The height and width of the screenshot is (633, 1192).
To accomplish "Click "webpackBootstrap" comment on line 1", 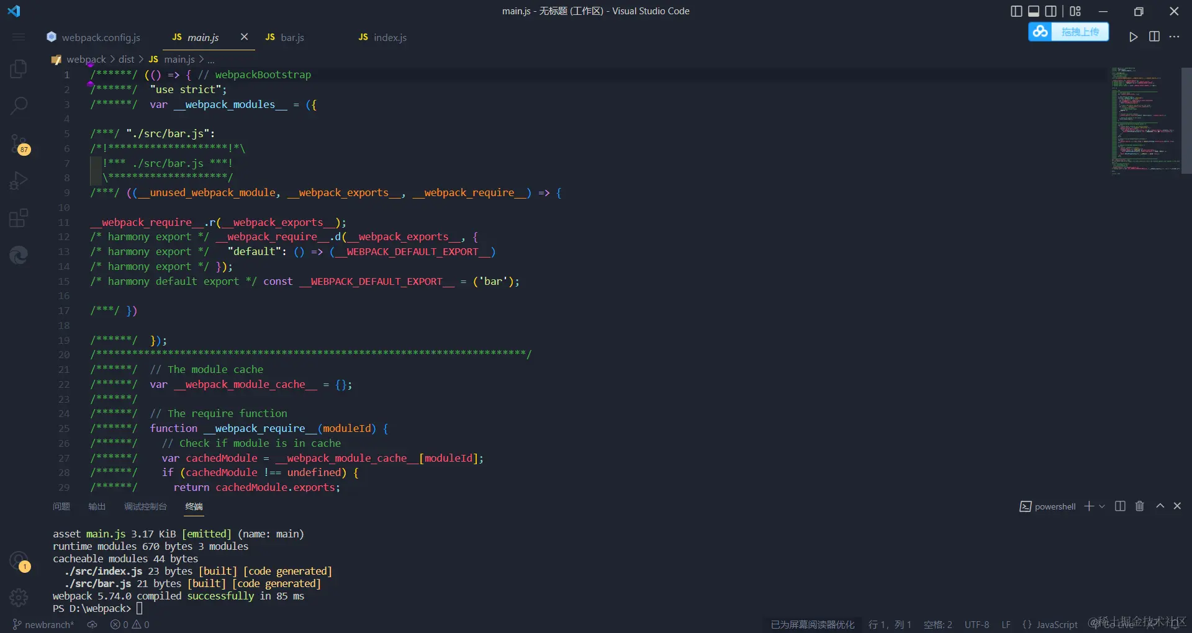I will coord(263,74).
